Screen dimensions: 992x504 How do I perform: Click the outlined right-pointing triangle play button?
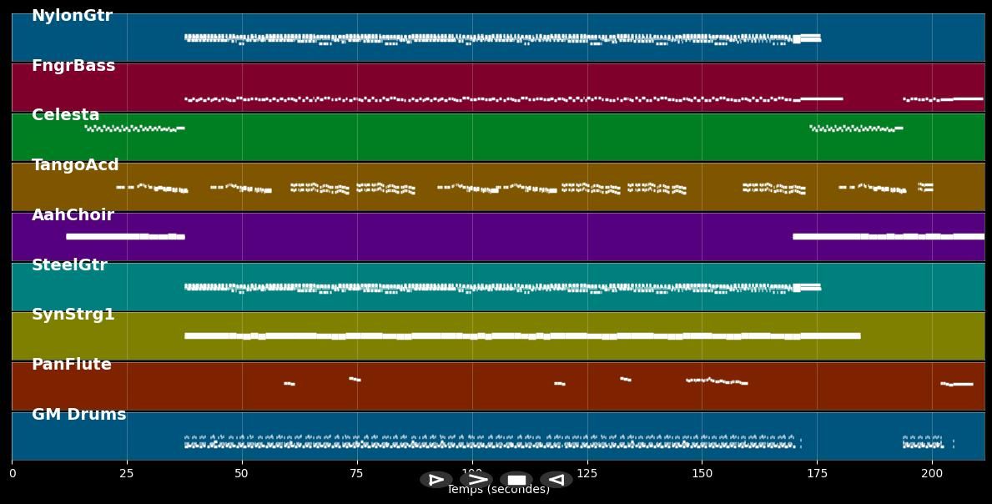coord(436,480)
